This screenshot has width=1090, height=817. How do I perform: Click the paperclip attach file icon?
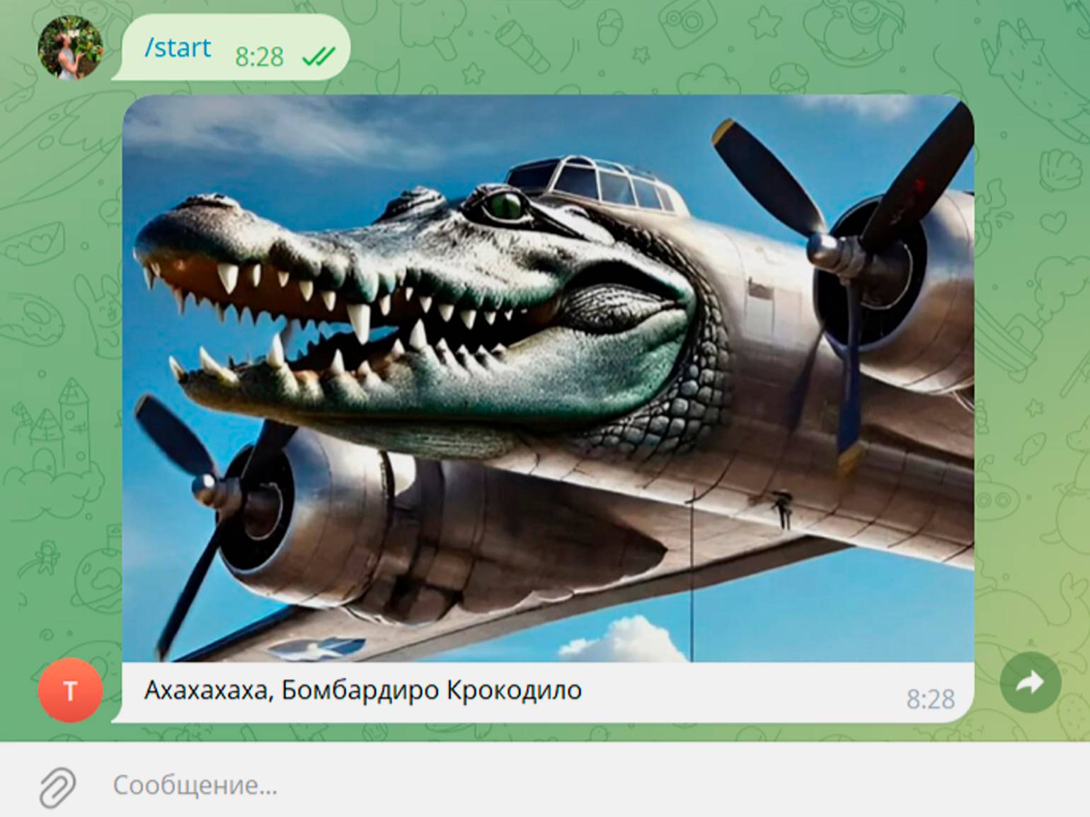tap(58, 787)
